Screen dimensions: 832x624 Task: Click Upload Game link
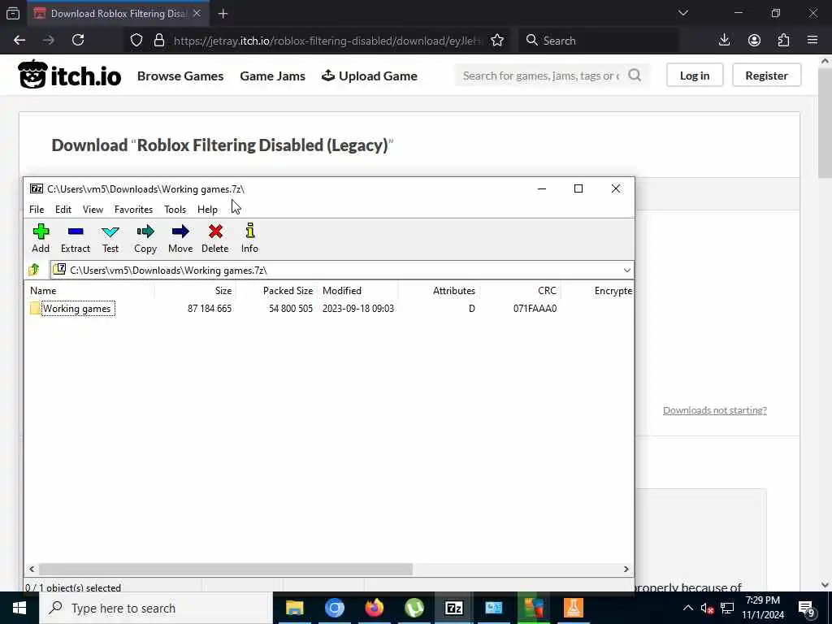(370, 76)
